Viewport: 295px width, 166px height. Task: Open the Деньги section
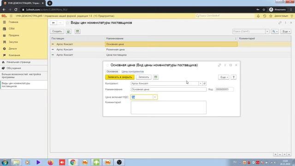coord(12,48)
